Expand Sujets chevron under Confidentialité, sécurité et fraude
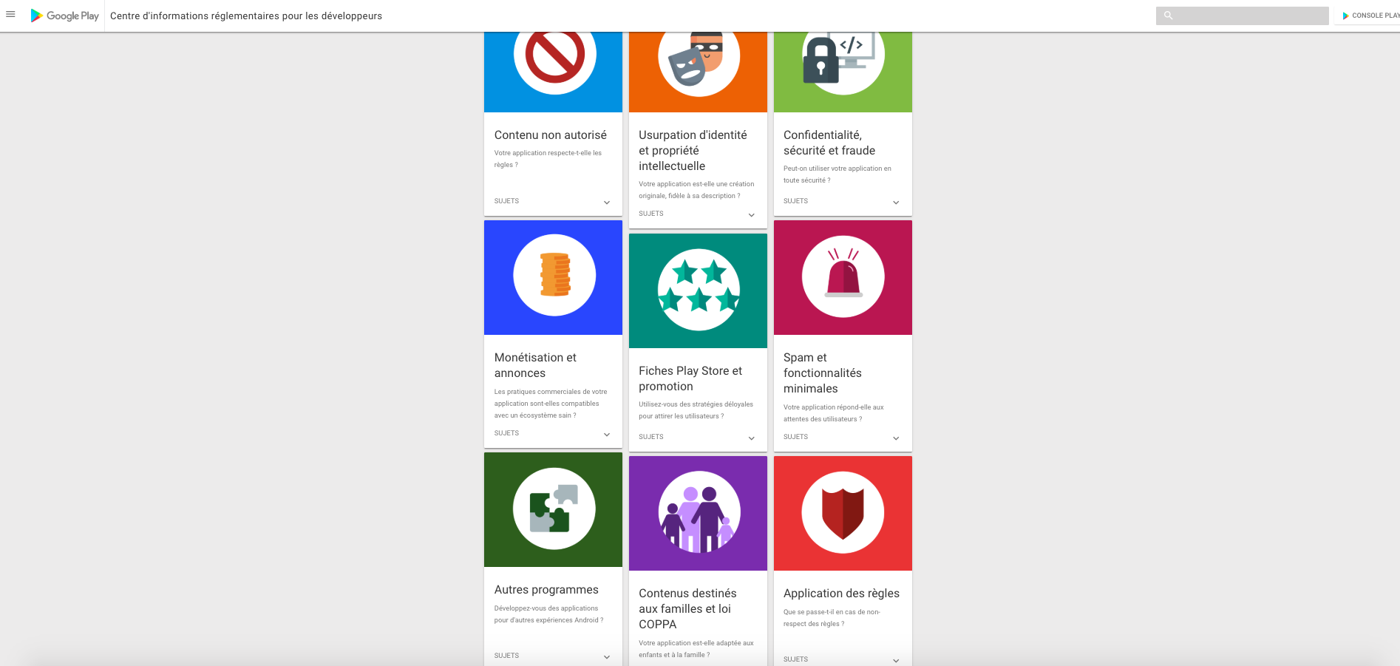The height and width of the screenshot is (666, 1400). click(x=896, y=203)
